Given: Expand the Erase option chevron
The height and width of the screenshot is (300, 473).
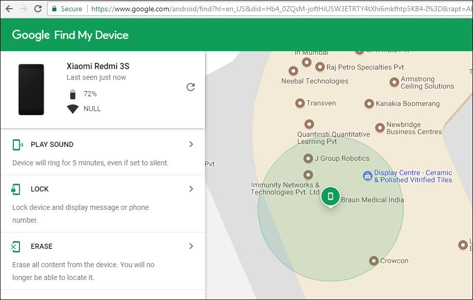Looking at the screenshot, I should coord(191,246).
